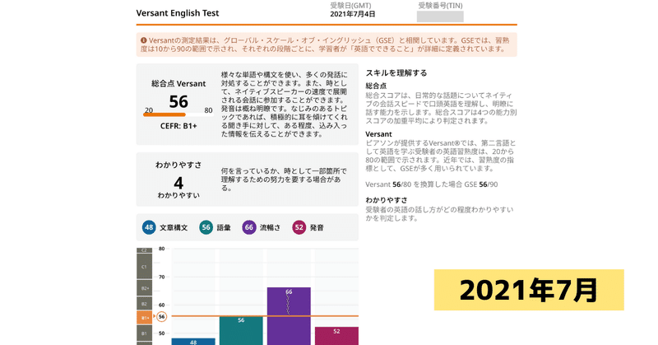658x345 pixels.
Task: Click the 80 label at the bar's right end
Action: coord(209,110)
